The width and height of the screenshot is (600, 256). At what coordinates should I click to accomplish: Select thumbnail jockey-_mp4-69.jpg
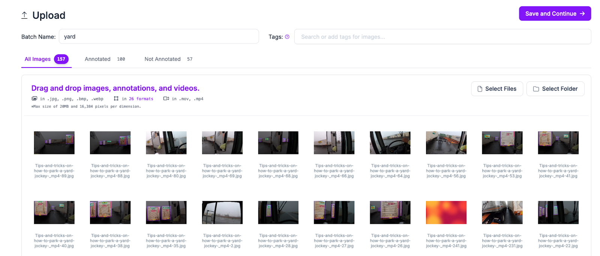pyautogui.click(x=222, y=143)
